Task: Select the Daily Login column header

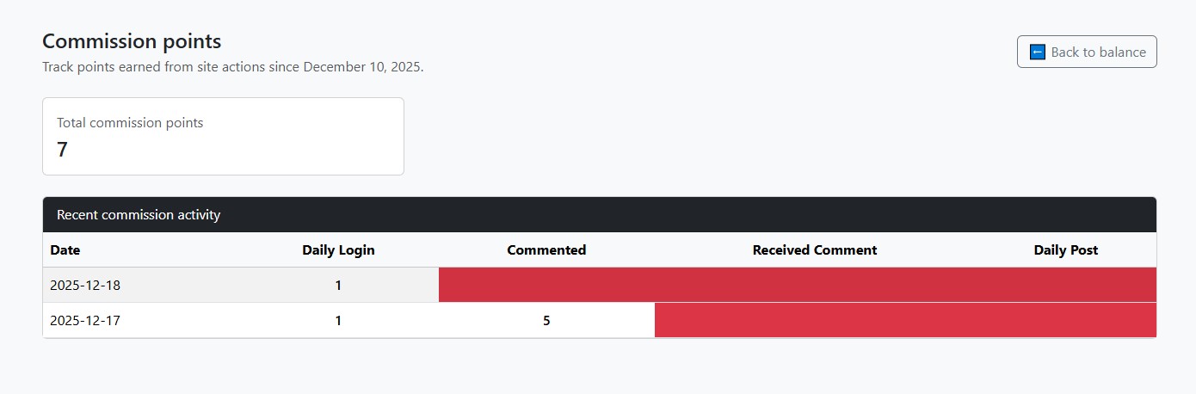Action: 338,250
